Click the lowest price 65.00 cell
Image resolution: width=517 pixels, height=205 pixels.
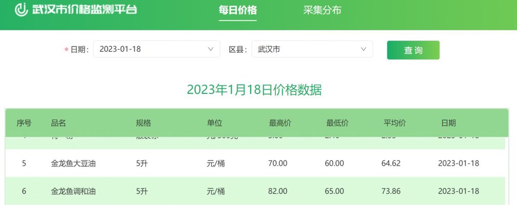point(334,191)
